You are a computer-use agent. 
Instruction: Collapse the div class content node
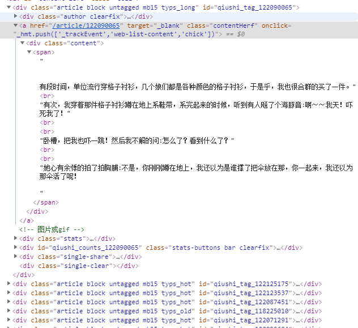pyautogui.click(x=23, y=43)
